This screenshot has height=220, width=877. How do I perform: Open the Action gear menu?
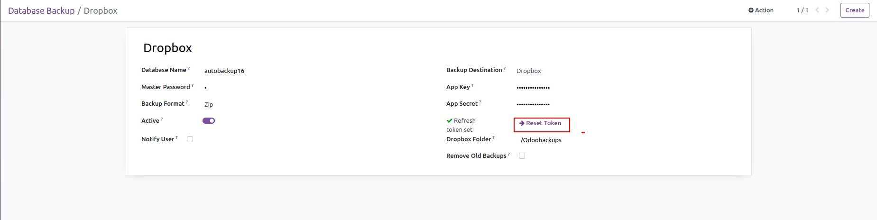(x=761, y=10)
